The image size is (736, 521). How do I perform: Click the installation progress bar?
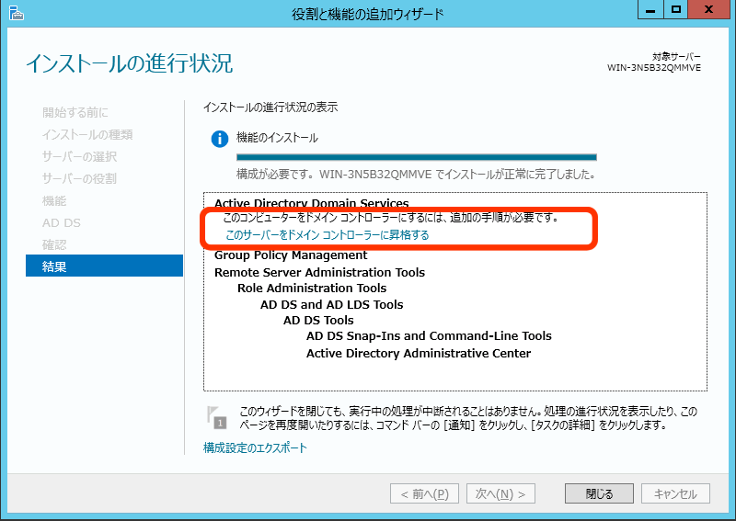tap(417, 157)
